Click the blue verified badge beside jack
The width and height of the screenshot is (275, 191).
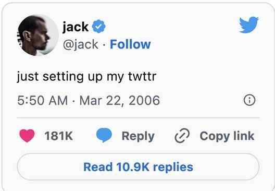pyautogui.click(x=99, y=27)
